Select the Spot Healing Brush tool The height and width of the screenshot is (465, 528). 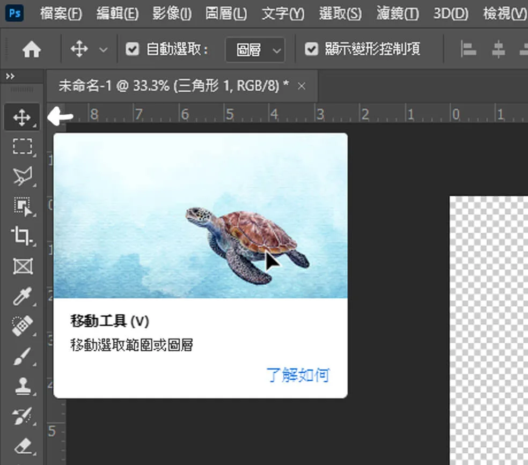(23, 326)
